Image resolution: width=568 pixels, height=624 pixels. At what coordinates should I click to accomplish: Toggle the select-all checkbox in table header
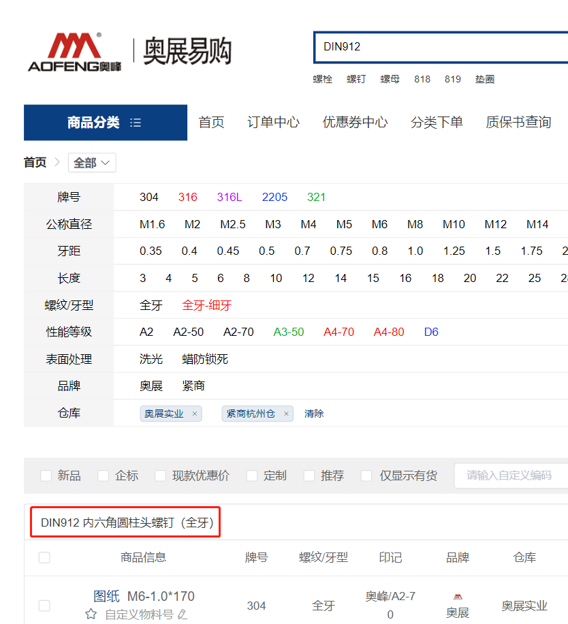point(44,557)
